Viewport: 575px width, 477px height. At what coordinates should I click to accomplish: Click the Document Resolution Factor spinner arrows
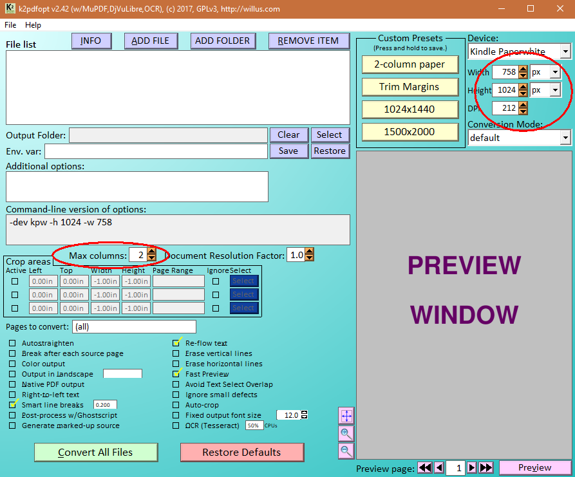click(x=310, y=255)
